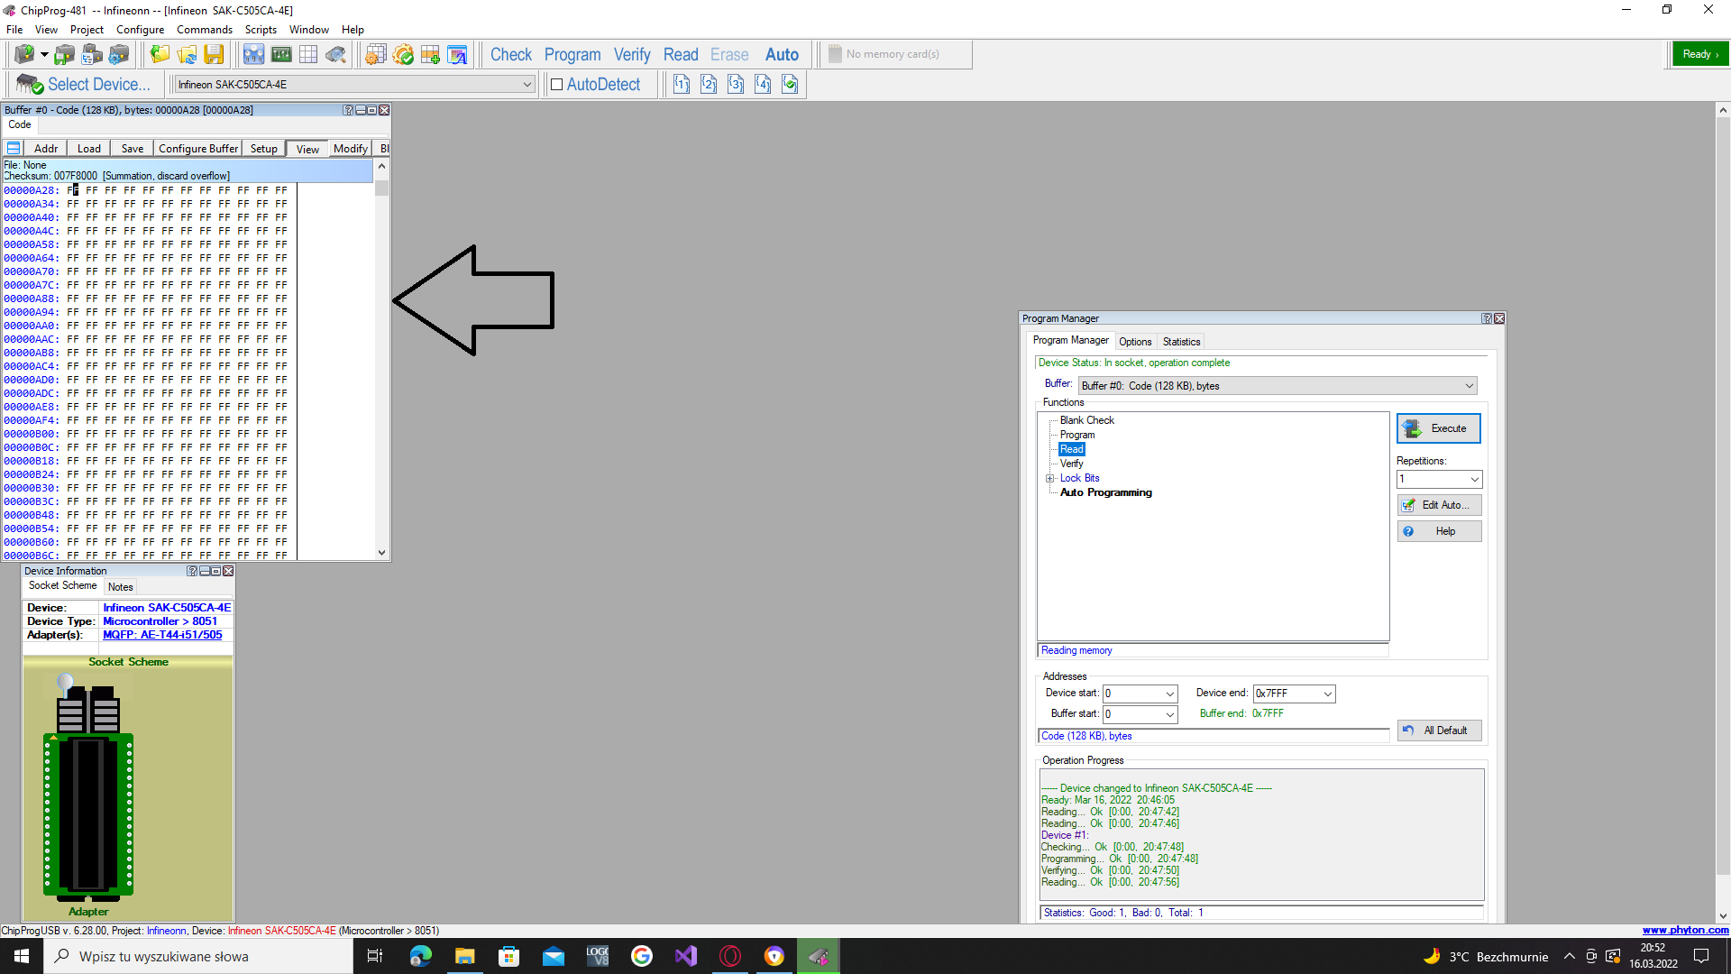Open the Infineon SAK-C505CA-4E device dropdown
This screenshot has width=1731, height=974.
[527, 85]
